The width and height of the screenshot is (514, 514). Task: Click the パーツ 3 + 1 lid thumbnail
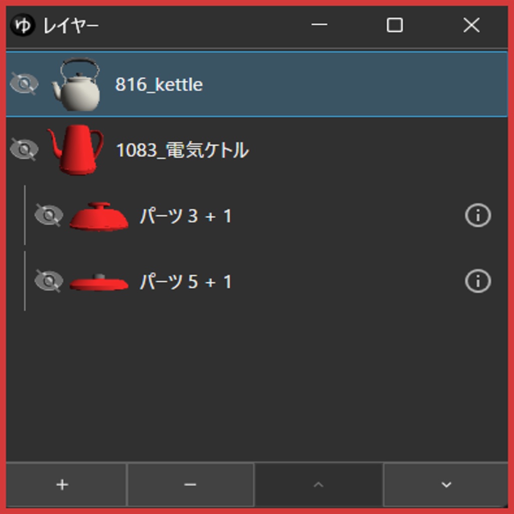(99, 216)
